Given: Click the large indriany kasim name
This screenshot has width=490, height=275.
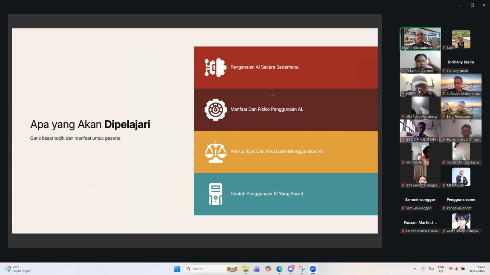Looking at the screenshot, I should 461,62.
